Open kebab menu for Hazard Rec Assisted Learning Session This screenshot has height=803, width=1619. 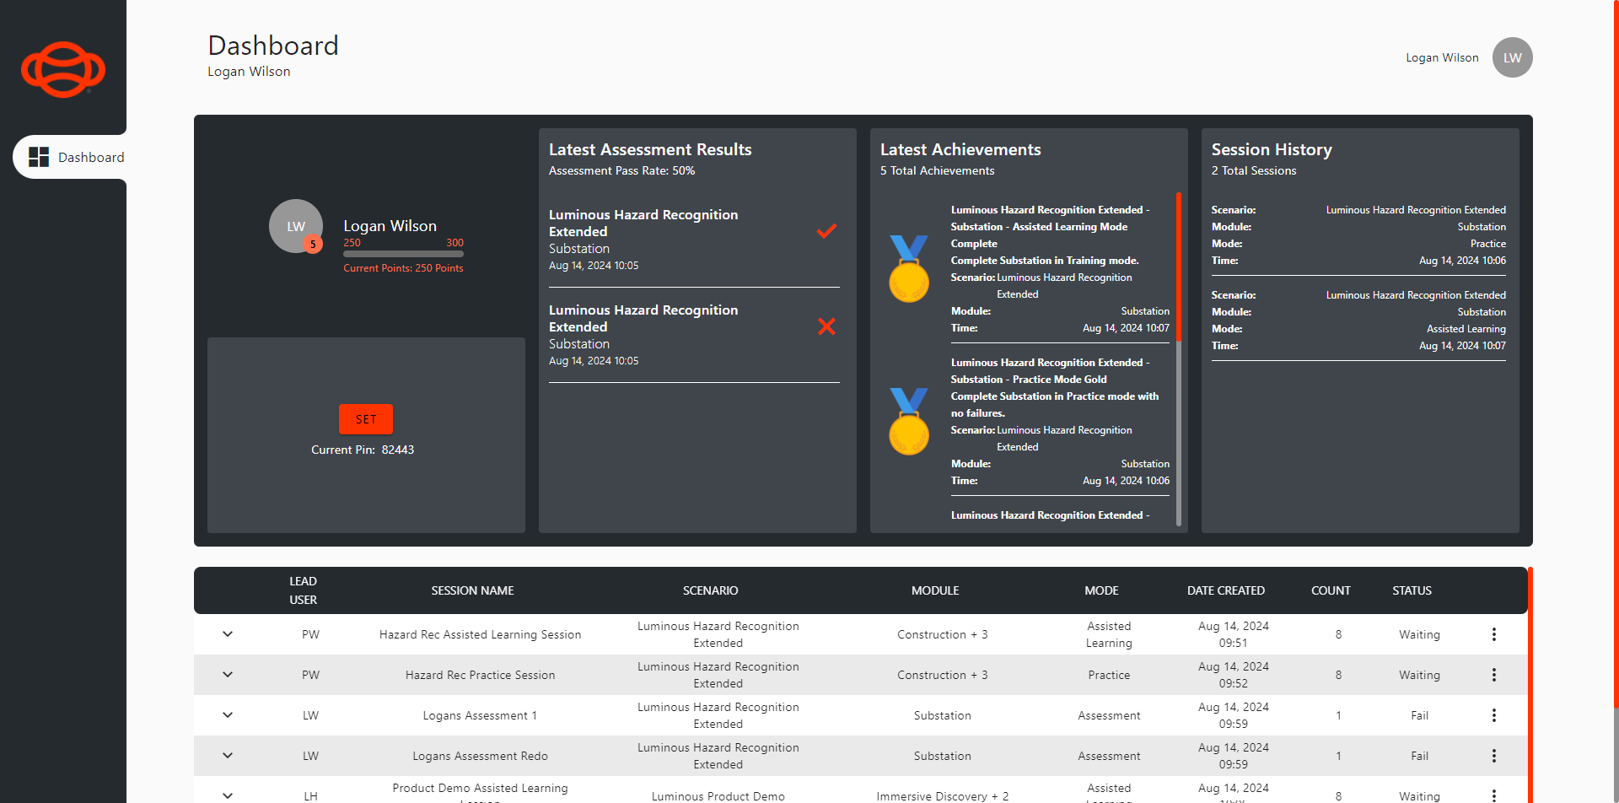(1494, 633)
